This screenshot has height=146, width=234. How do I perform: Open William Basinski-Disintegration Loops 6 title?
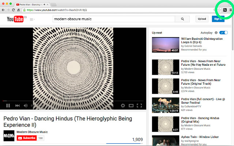click(202, 41)
